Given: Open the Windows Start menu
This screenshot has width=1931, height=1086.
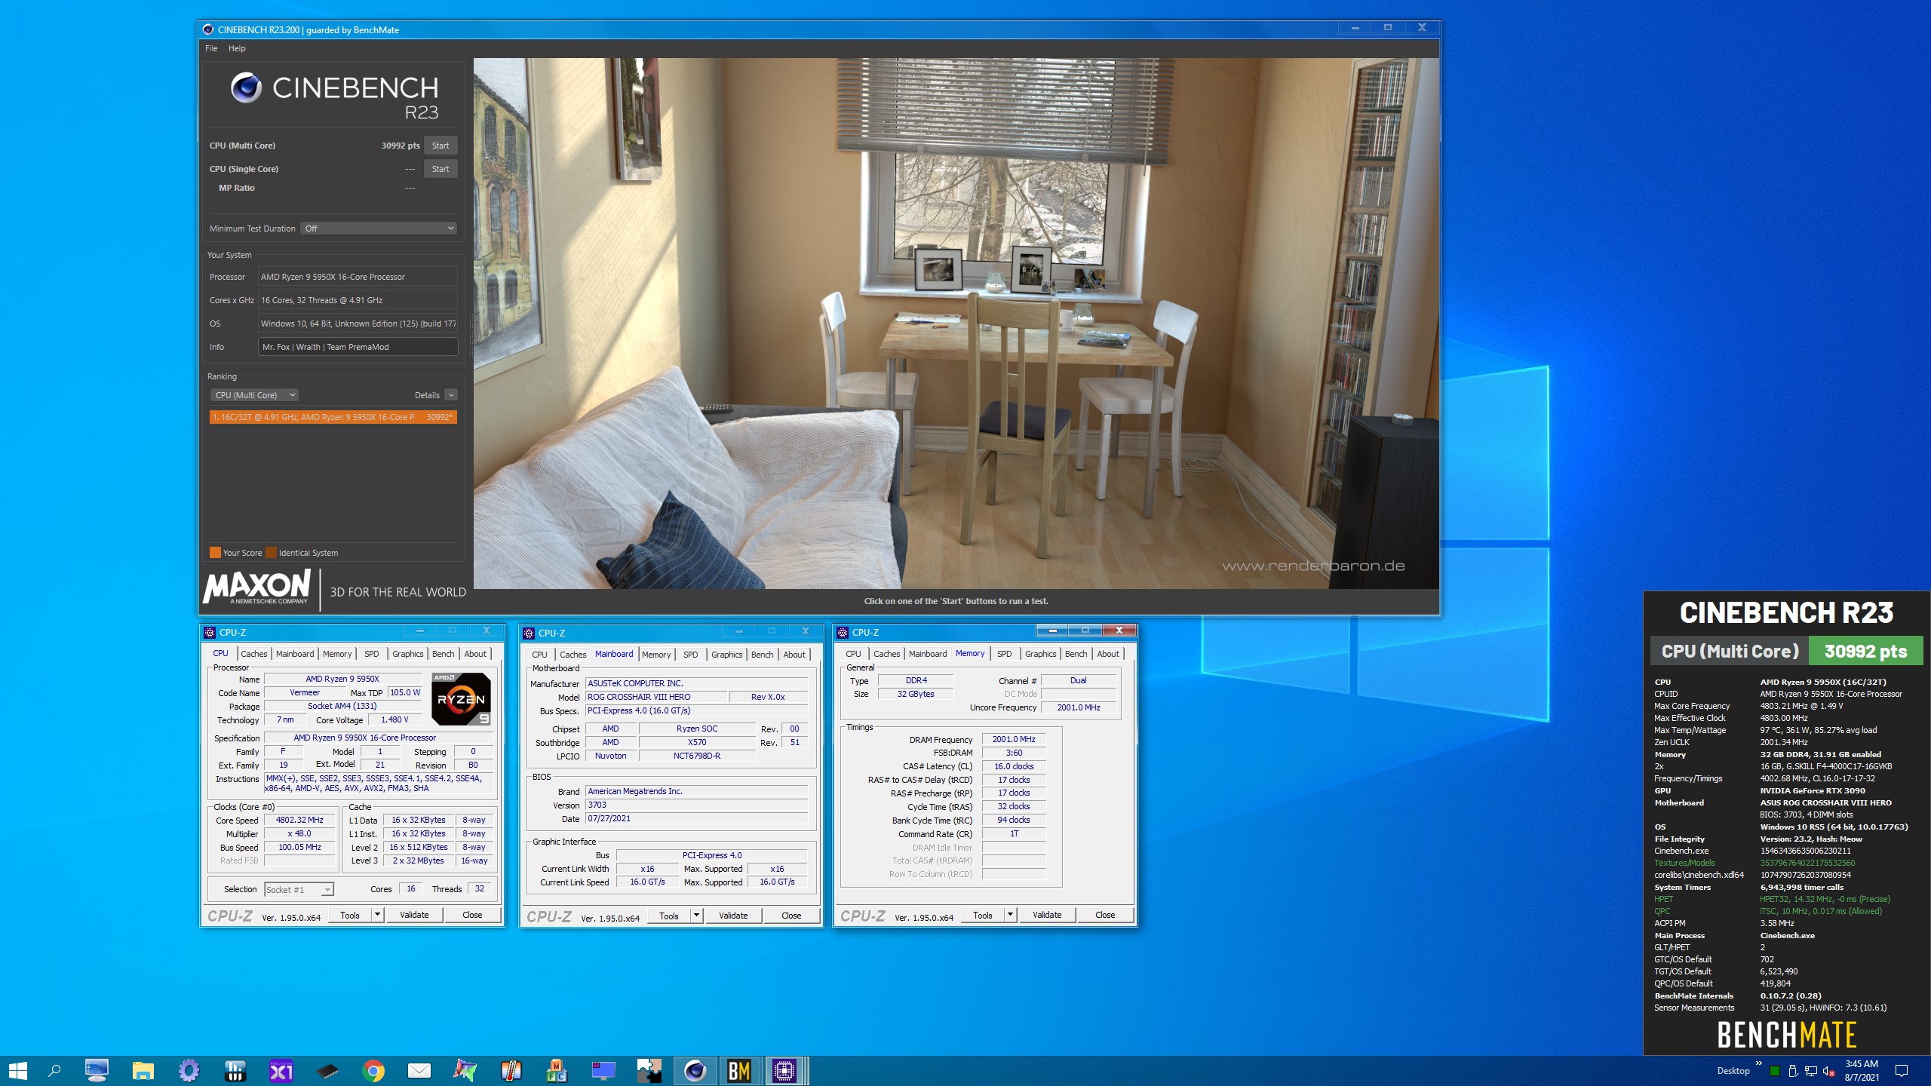Looking at the screenshot, I should tap(18, 1070).
